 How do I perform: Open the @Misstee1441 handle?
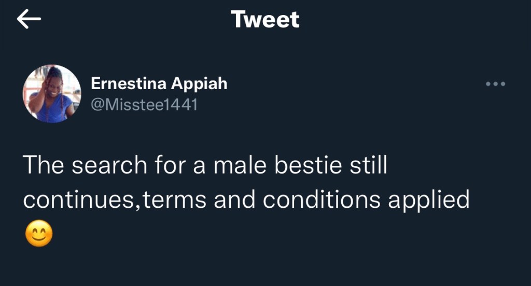pyautogui.click(x=144, y=105)
